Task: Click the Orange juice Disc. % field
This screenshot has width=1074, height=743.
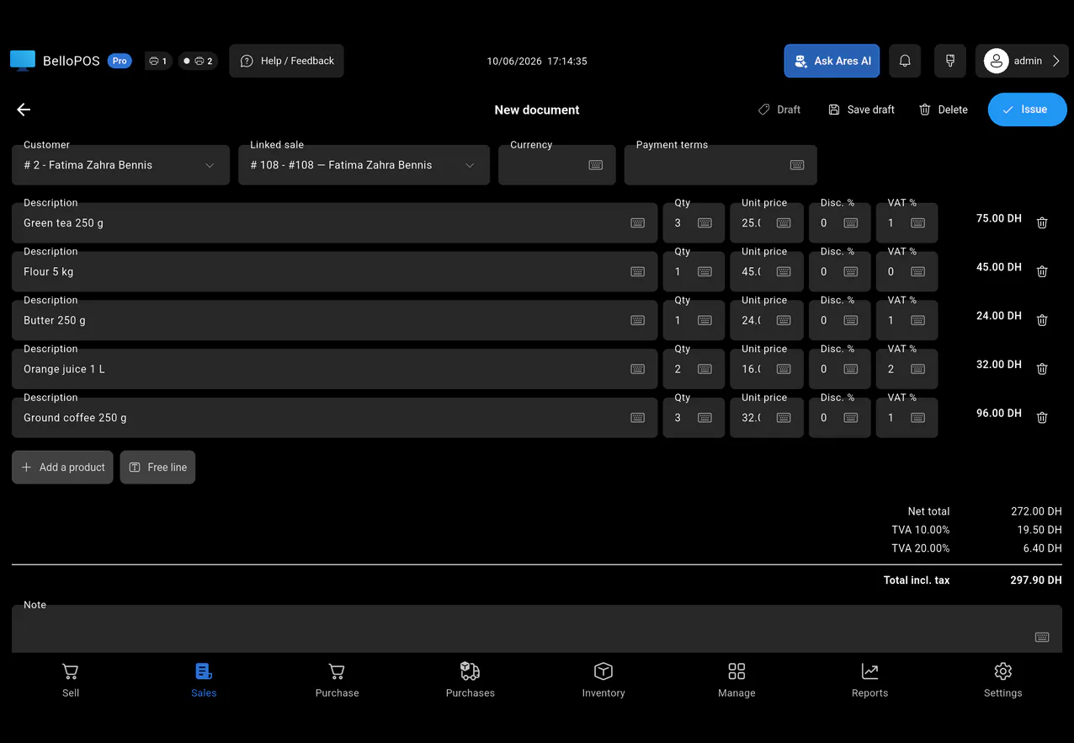Action: tap(840, 369)
